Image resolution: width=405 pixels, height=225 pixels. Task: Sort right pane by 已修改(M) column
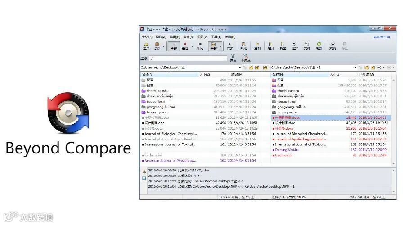point(374,74)
